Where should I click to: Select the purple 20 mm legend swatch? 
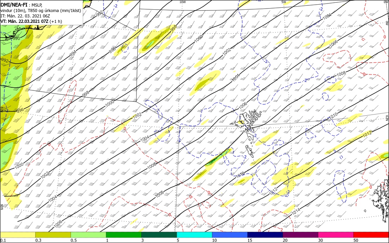(x=300, y=235)
